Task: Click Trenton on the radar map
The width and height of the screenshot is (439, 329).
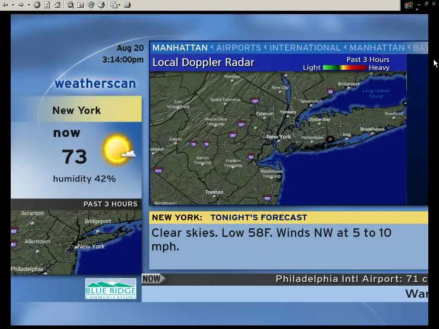Action: tap(214, 192)
